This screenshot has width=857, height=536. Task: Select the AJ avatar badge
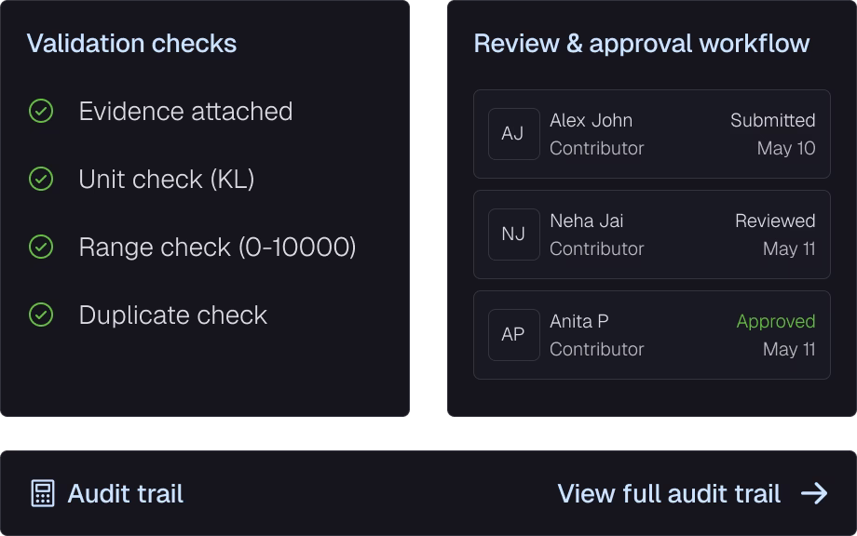tap(514, 134)
